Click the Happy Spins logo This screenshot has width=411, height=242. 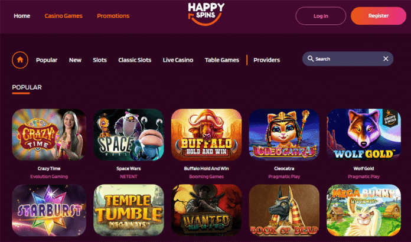coord(206,14)
